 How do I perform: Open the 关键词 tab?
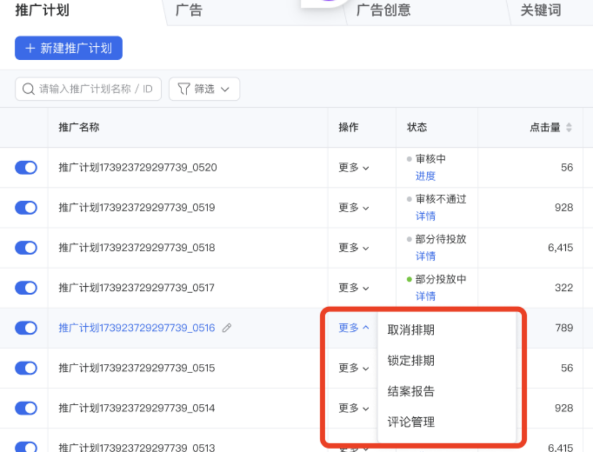539,10
